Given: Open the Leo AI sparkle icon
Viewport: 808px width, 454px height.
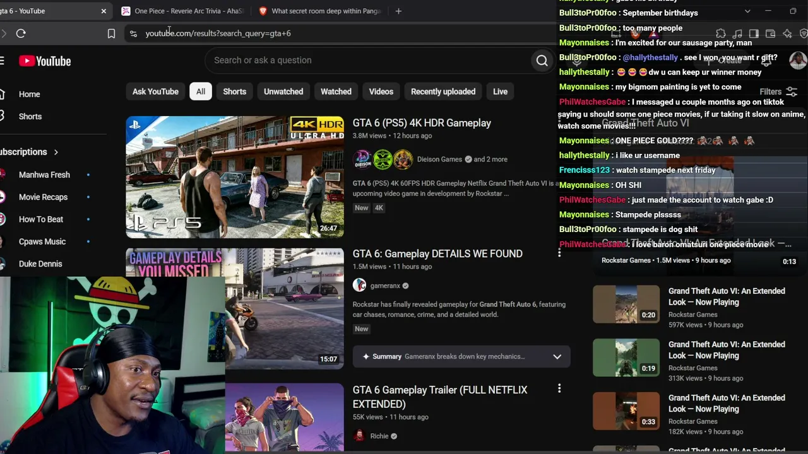Looking at the screenshot, I should click(787, 33).
